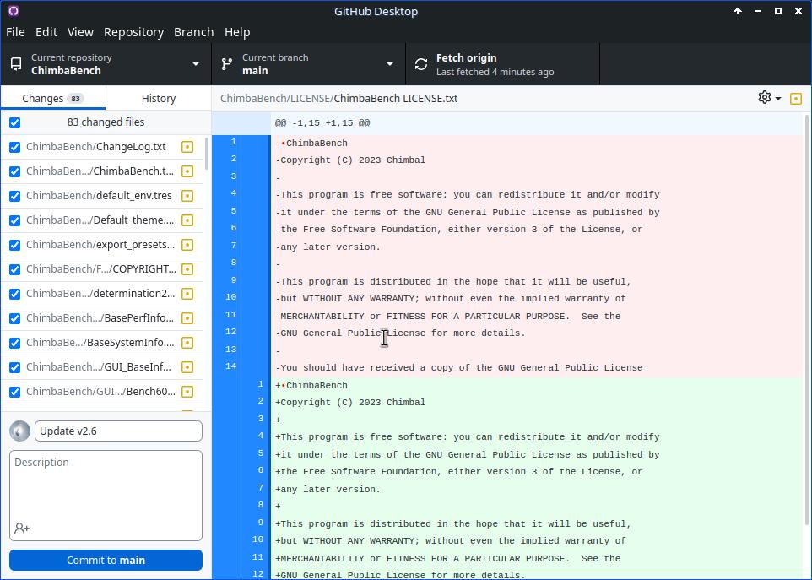Click modified icon on BasePerfInfo row
This screenshot has width=812, height=580.
tap(187, 318)
